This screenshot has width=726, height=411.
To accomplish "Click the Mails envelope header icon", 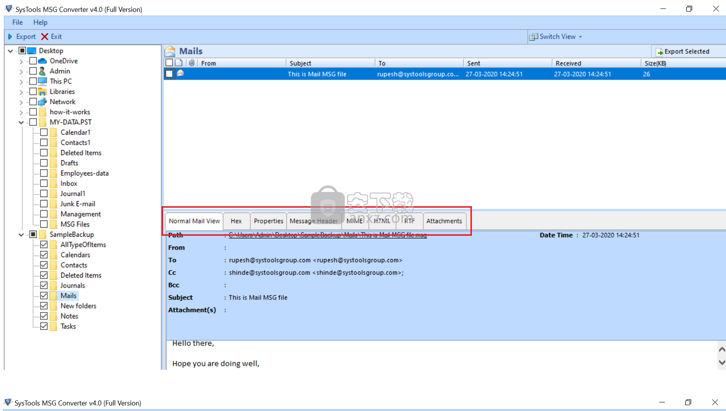I will 170,51.
